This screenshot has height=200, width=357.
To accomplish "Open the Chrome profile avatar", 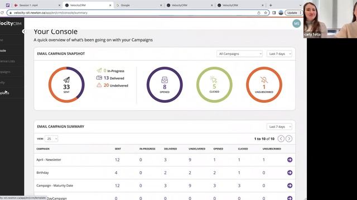I will 281,13.
